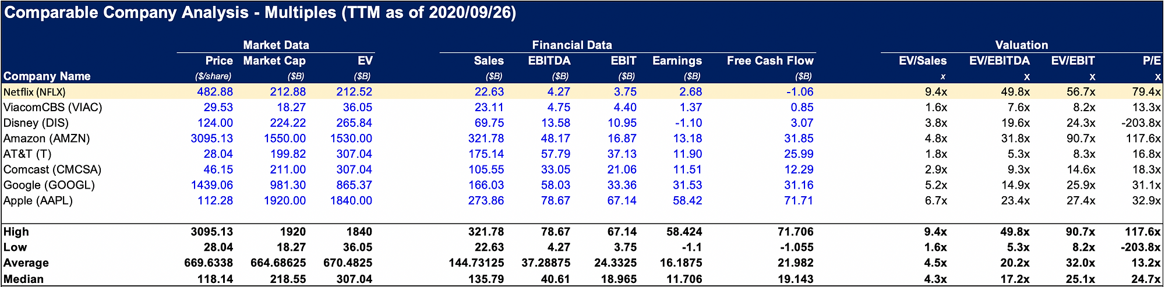Select Amazon sales value 321.78
This screenshot has height=287, width=1165.
click(486, 139)
